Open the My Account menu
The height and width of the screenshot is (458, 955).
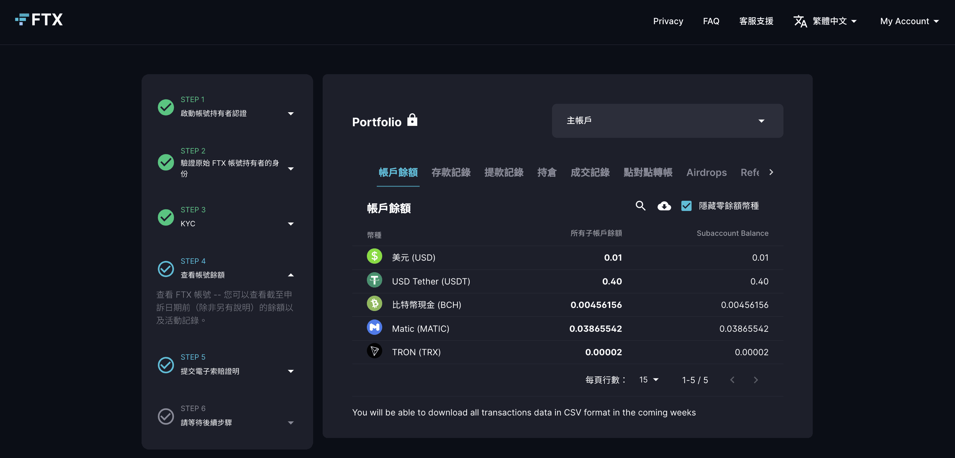[x=909, y=21]
